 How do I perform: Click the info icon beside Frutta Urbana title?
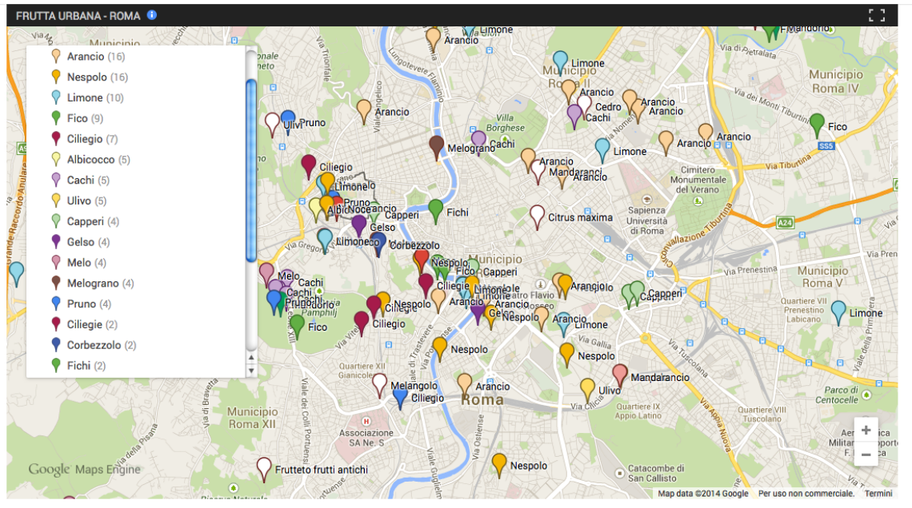pos(152,14)
